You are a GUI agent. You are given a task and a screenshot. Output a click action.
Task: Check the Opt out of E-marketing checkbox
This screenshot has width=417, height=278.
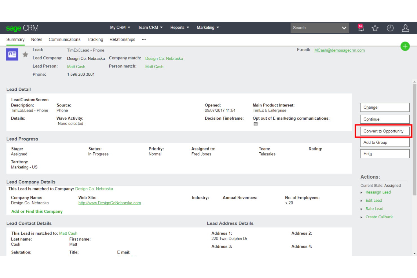[256, 124]
